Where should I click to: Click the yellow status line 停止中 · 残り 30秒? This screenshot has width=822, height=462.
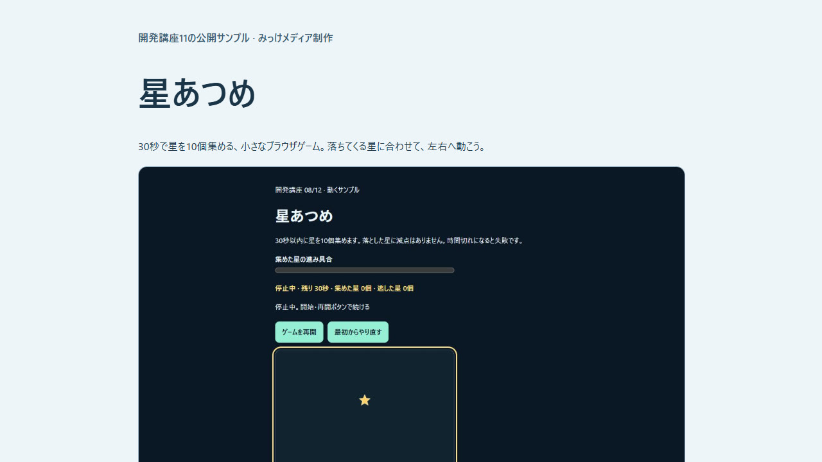click(x=344, y=289)
